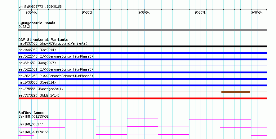The height and width of the screenshot is (139, 276).
Task: Click the right arrow at ruler end
Action: point(266,10)
